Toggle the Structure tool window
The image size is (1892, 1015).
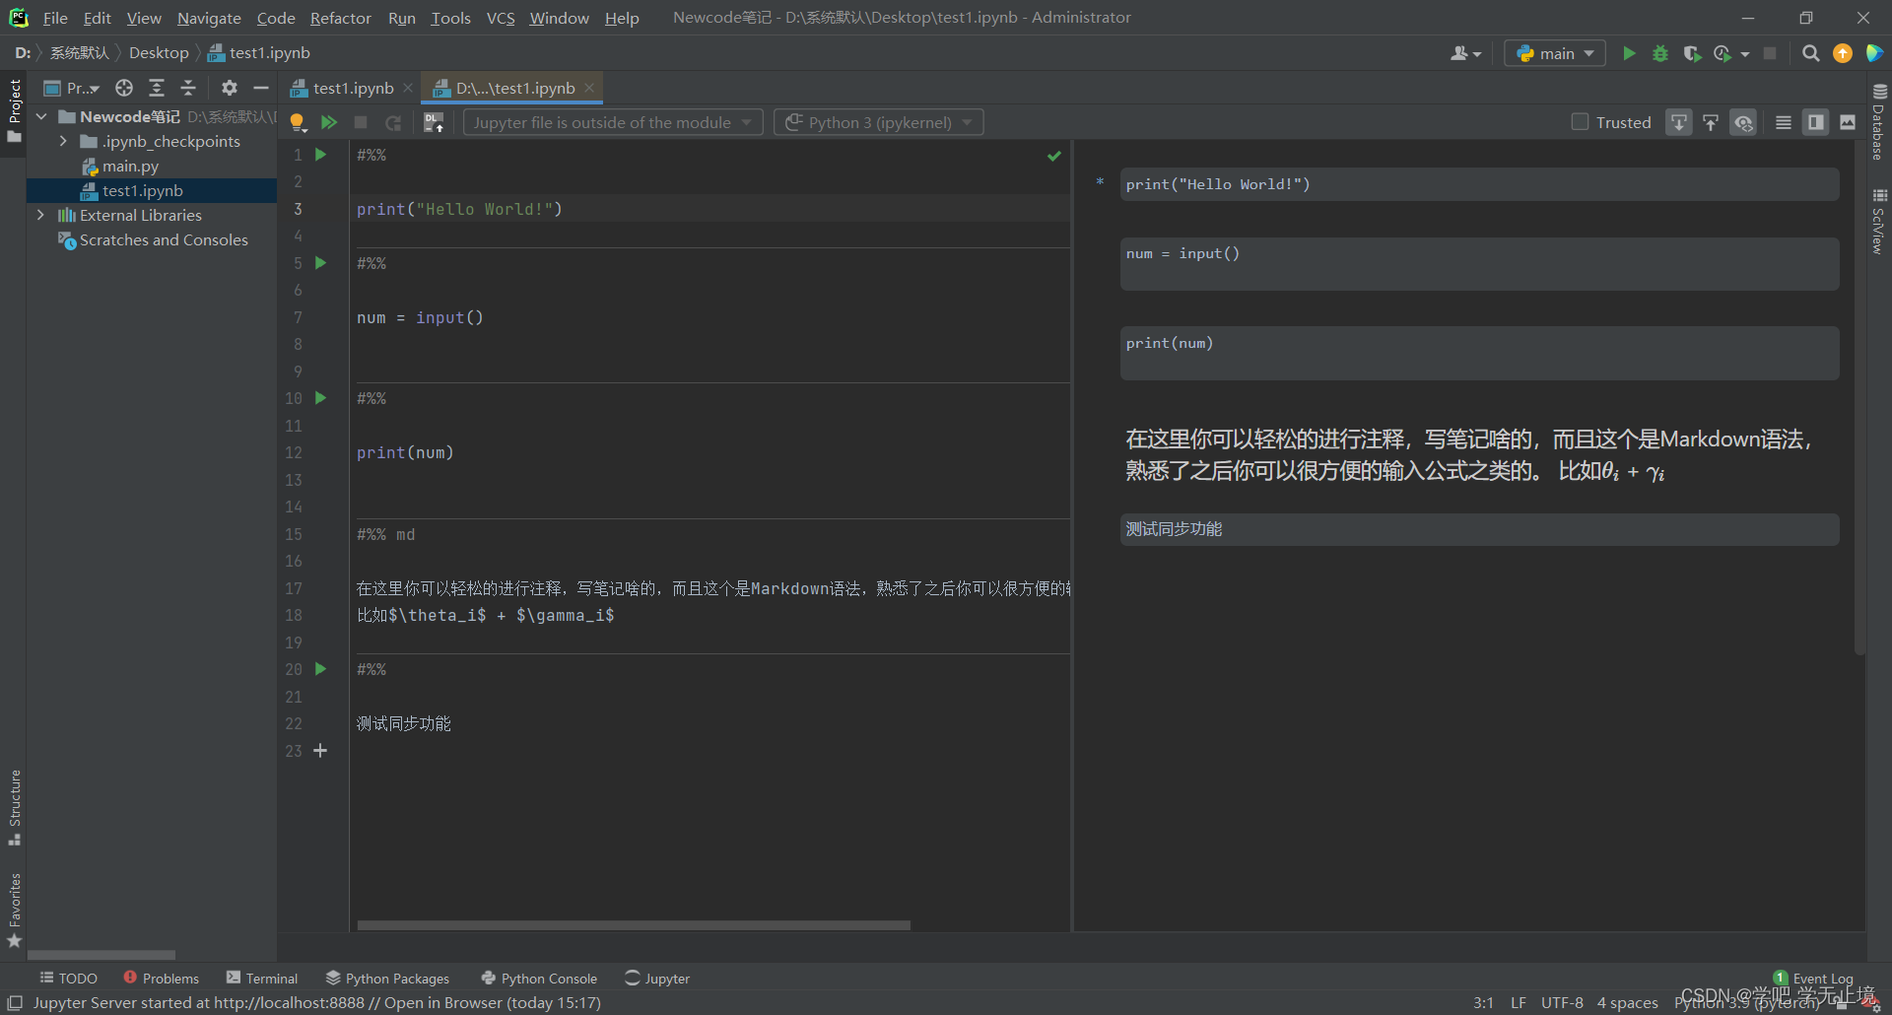(x=14, y=808)
